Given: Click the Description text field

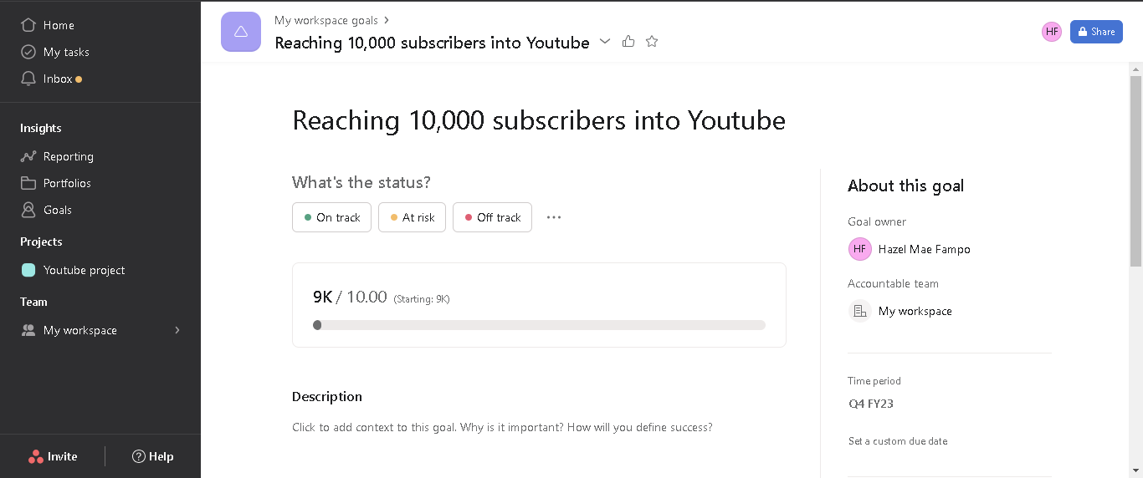Looking at the screenshot, I should click(502, 427).
